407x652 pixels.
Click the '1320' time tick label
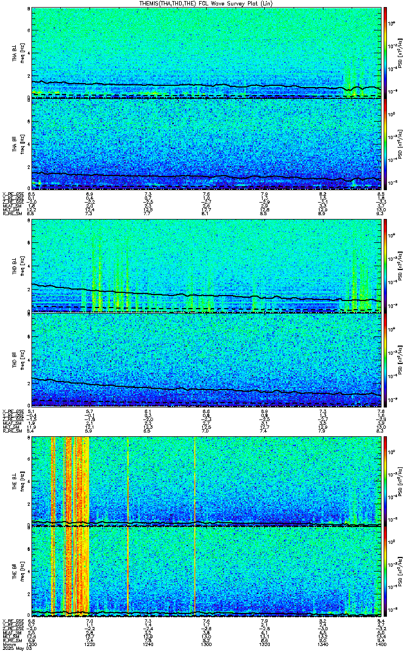coord(264,643)
